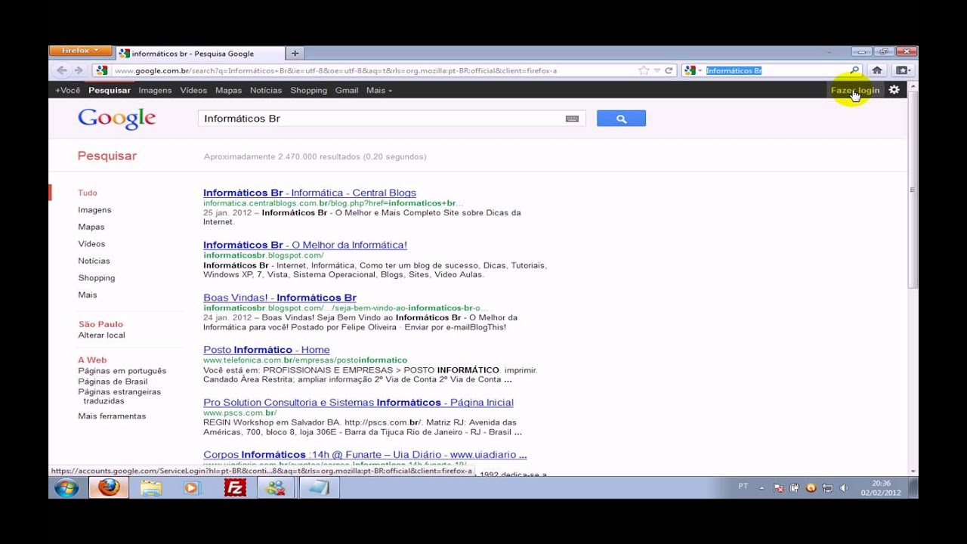Screen dimensions: 967x544
Task: Click the blue Google search button
Action: tap(621, 119)
